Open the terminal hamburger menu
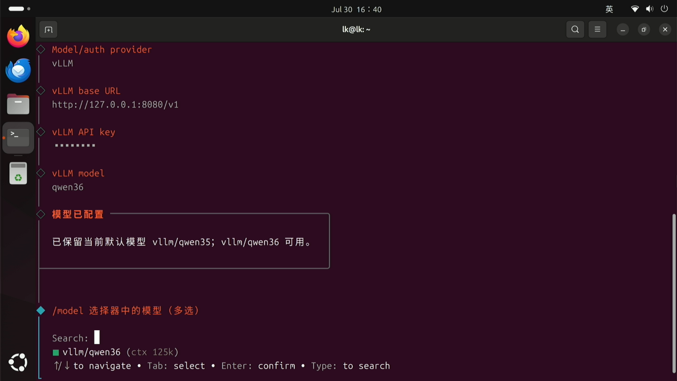This screenshot has height=381, width=677. click(x=597, y=29)
